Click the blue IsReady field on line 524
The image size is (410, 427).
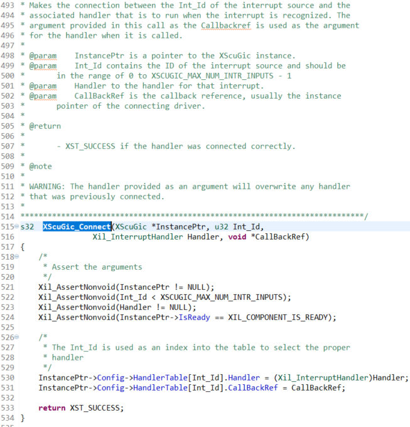click(194, 317)
